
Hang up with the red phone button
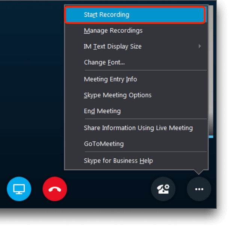coord(55,189)
